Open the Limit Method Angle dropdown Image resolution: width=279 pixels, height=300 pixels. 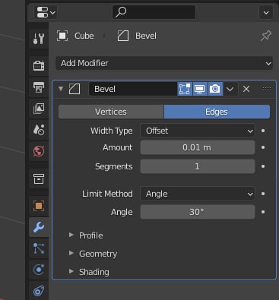pyautogui.click(x=198, y=194)
